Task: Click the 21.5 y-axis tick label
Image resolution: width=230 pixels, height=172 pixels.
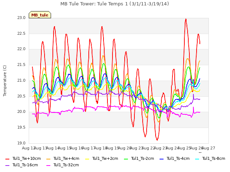Action: pos(21,65)
